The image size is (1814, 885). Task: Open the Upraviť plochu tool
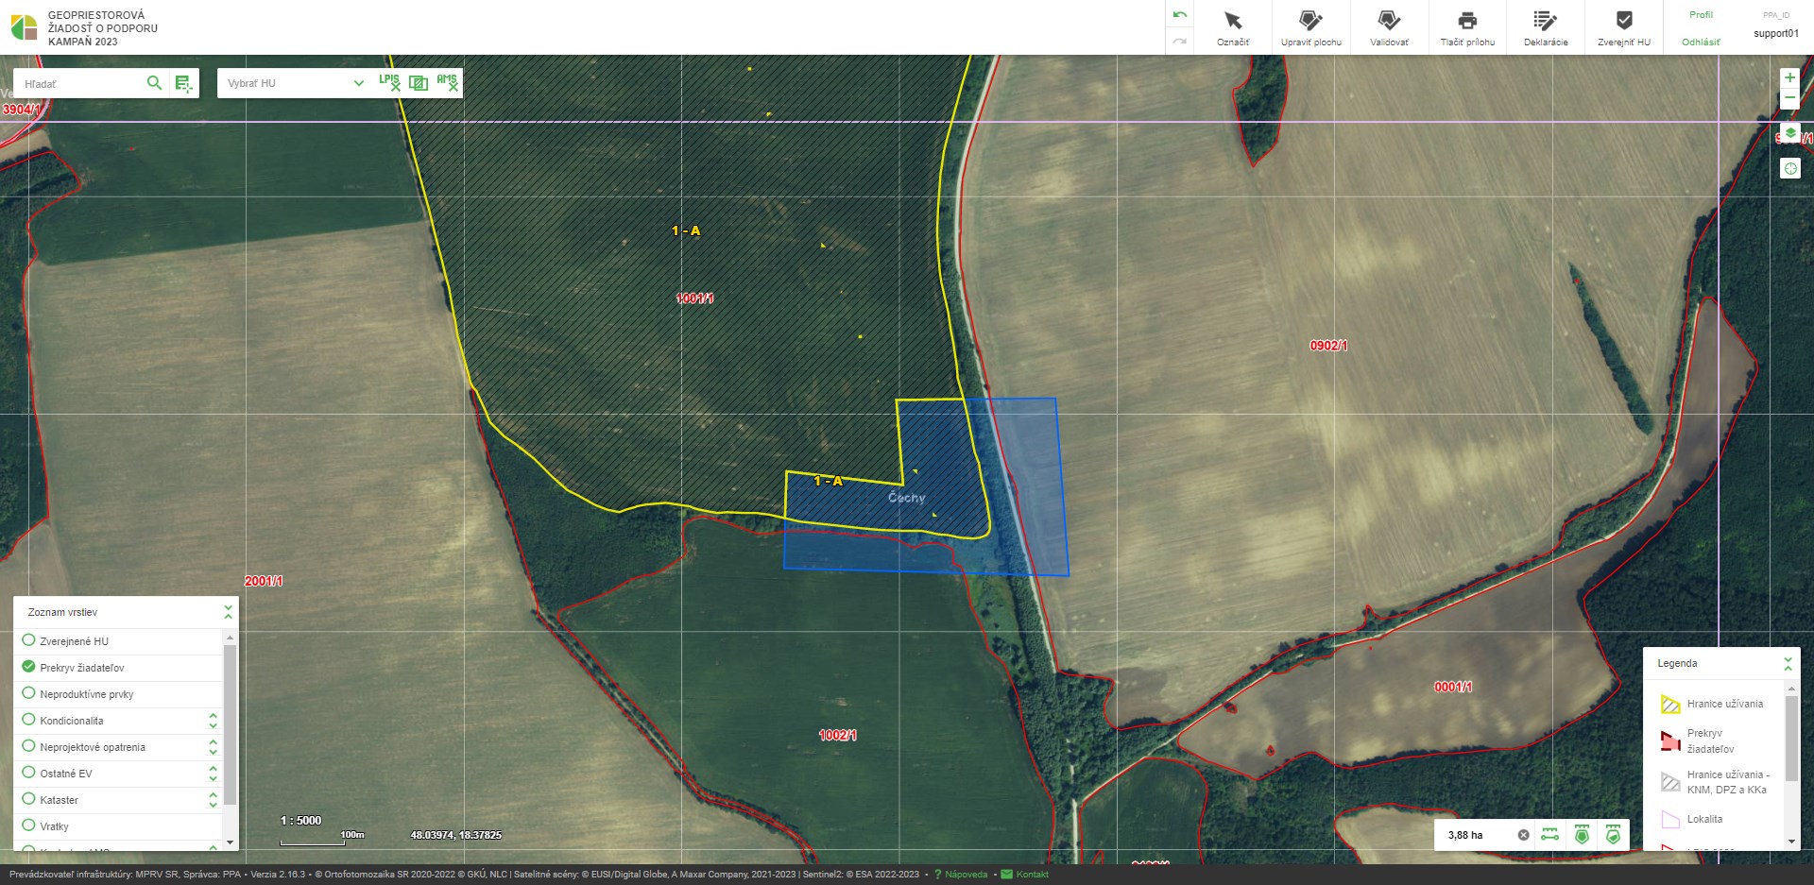coord(1310,27)
